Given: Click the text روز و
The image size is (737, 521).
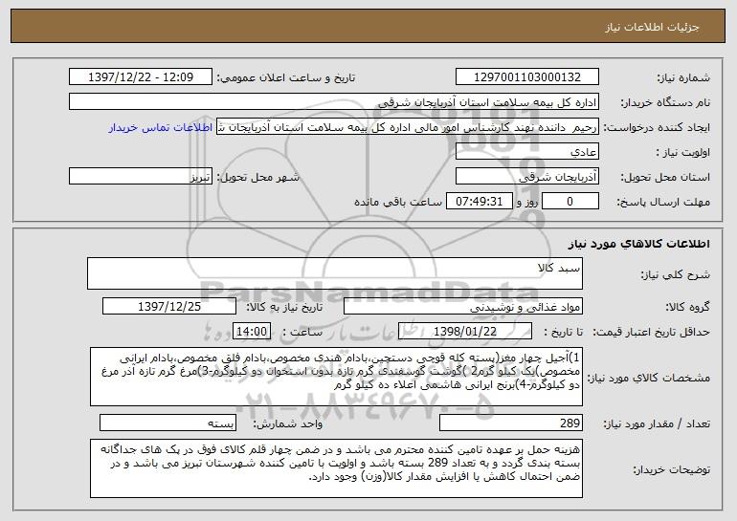Looking at the screenshot, I should [527, 202].
